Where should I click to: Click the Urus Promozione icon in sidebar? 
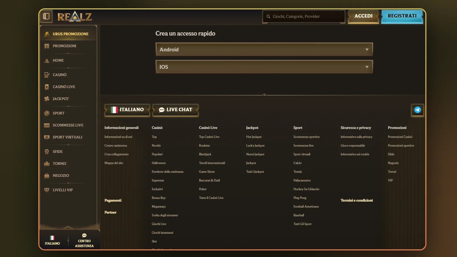click(x=47, y=34)
